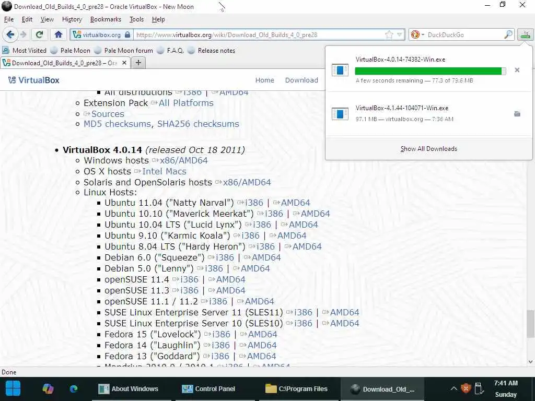Screen dimensions: 535x401
Task: Open containing folder for VirtualBox-4.1.44 download
Action: (x=517, y=114)
